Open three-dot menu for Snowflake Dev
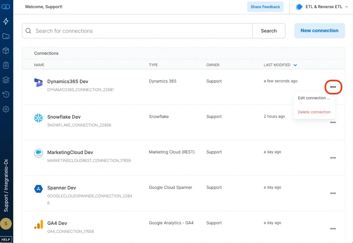The height and width of the screenshot is (243, 353). click(333, 123)
